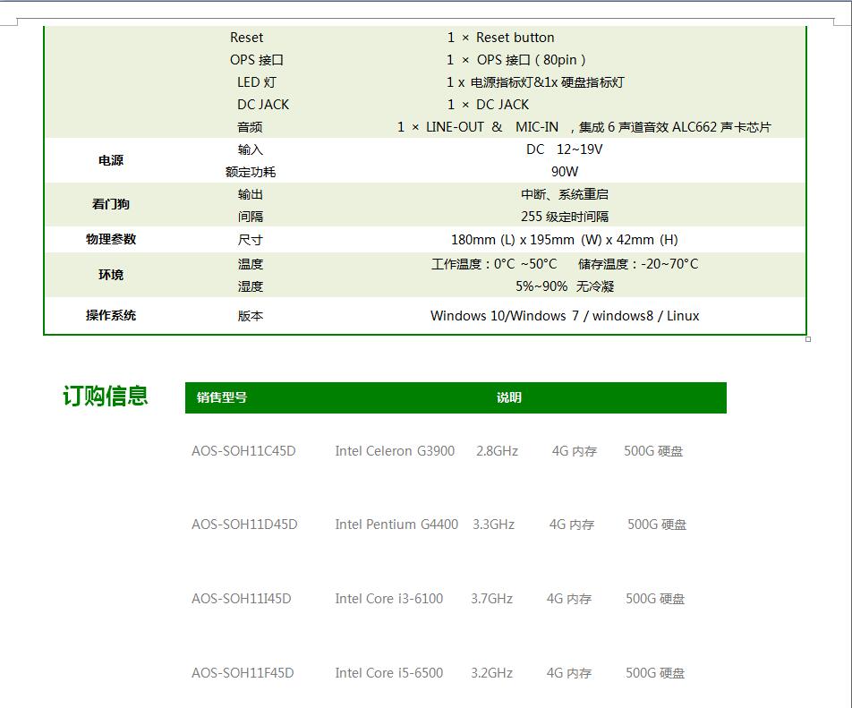Click the Windows 10/Windows 7 version text

565,316
